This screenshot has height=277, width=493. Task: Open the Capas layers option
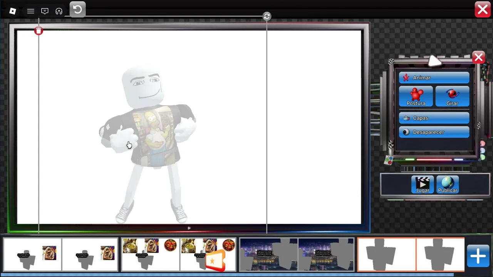(x=434, y=118)
